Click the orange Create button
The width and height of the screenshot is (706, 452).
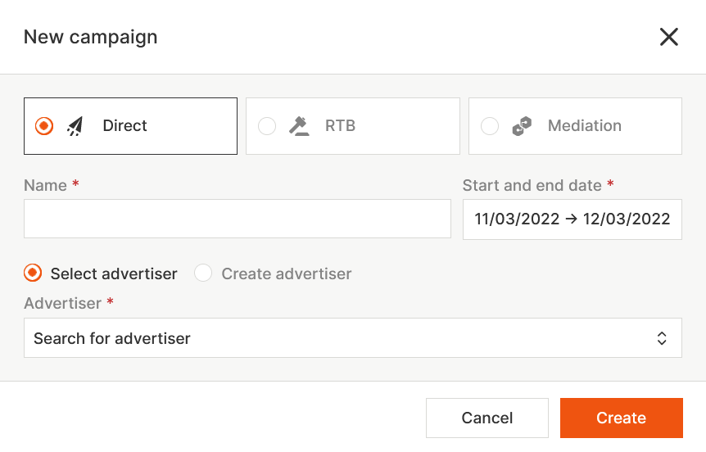tap(621, 418)
